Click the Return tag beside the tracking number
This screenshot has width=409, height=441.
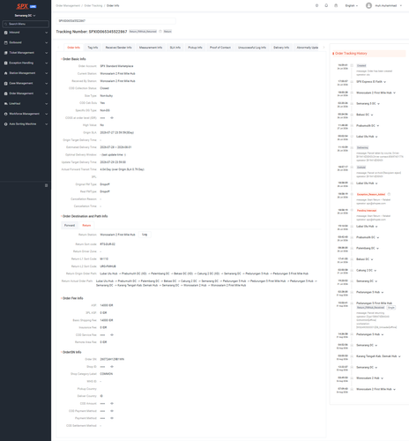pyautogui.click(x=167, y=32)
